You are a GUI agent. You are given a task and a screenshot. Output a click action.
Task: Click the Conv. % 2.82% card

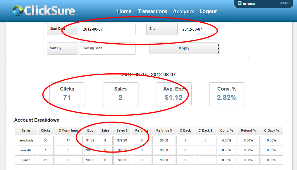tap(227, 94)
